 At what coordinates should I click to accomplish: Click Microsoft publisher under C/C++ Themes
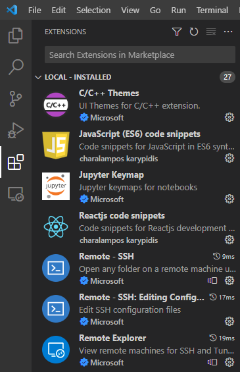click(107, 118)
